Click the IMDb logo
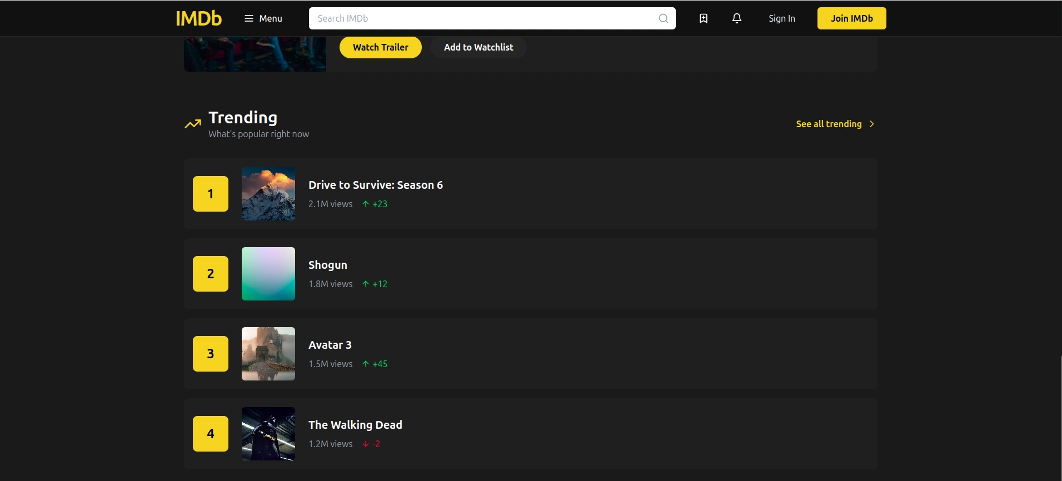Screen dimensions: 1062x481 click(198, 18)
